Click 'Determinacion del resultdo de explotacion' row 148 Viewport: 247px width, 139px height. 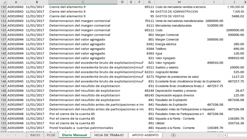coord(85,91)
